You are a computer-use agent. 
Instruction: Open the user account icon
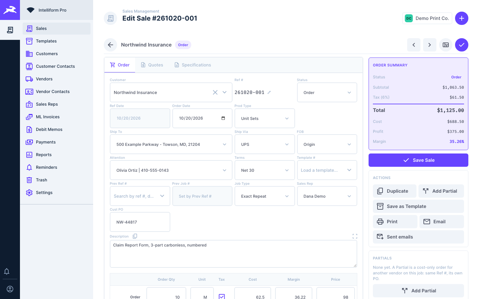pyautogui.click(x=10, y=289)
